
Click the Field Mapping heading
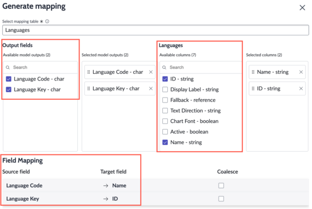click(x=23, y=160)
